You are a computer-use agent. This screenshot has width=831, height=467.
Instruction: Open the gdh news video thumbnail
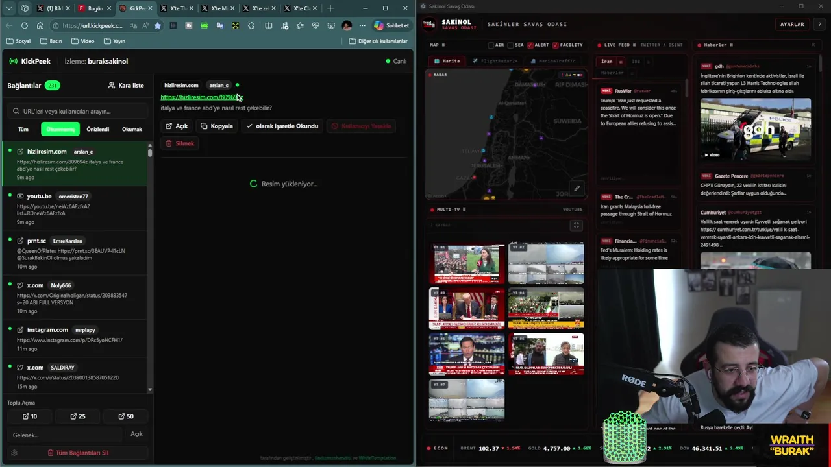coord(756,129)
